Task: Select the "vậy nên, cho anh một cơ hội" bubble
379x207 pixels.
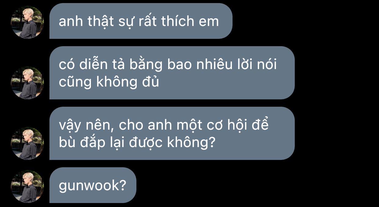Action: click(x=172, y=133)
